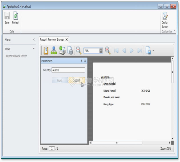Click the Print report icon

(x=62, y=50)
